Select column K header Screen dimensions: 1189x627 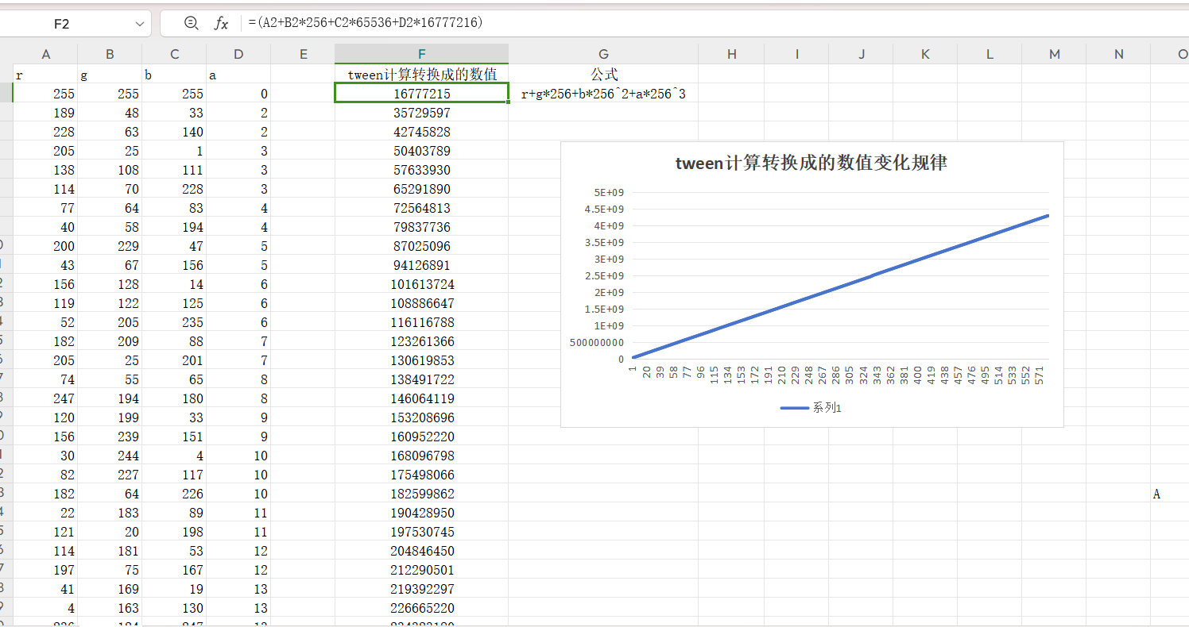(x=925, y=54)
